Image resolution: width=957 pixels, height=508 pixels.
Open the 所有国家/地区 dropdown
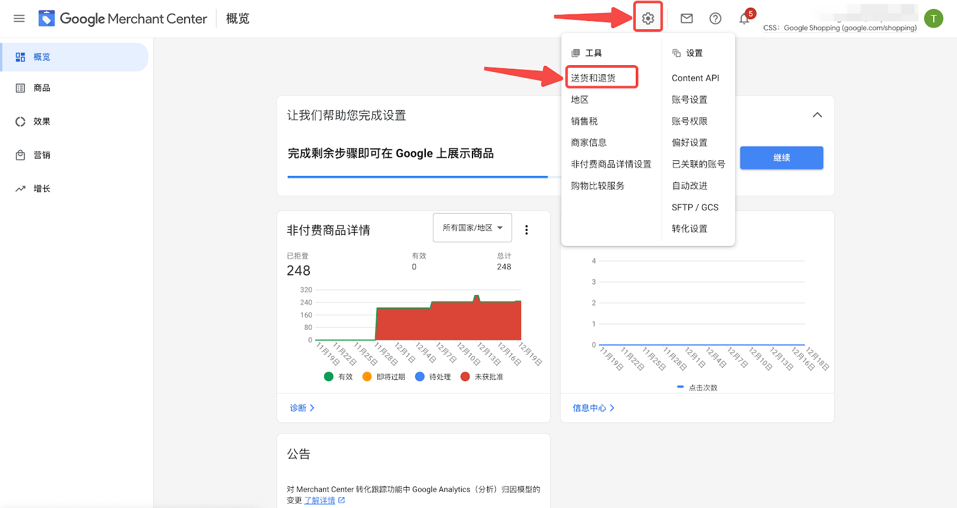tap(473, 228)
